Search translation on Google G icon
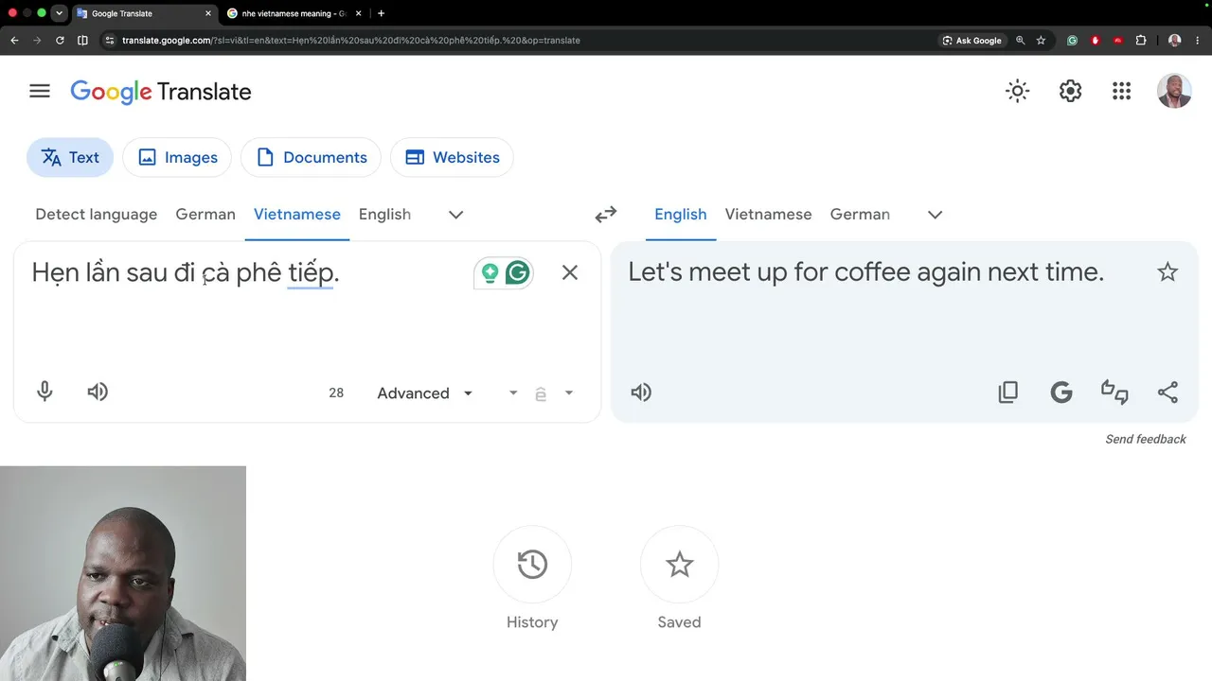This screenshot has height=681, width=1212. pos(1061,393)
